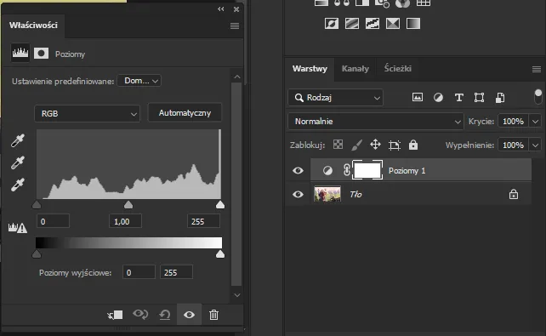546x336 pixels.
Task: Open the Krycie opacity slider arrow
Action: click(x=535, y=122)
